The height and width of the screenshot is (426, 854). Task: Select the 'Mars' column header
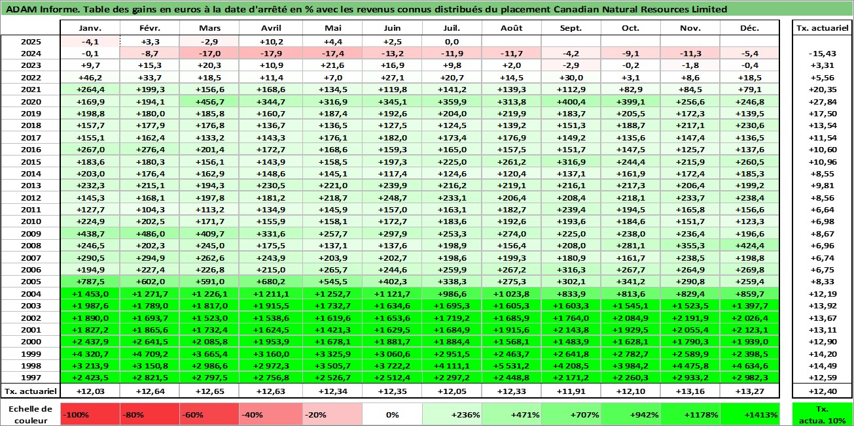pyautogui.click(x=209, y=28)
